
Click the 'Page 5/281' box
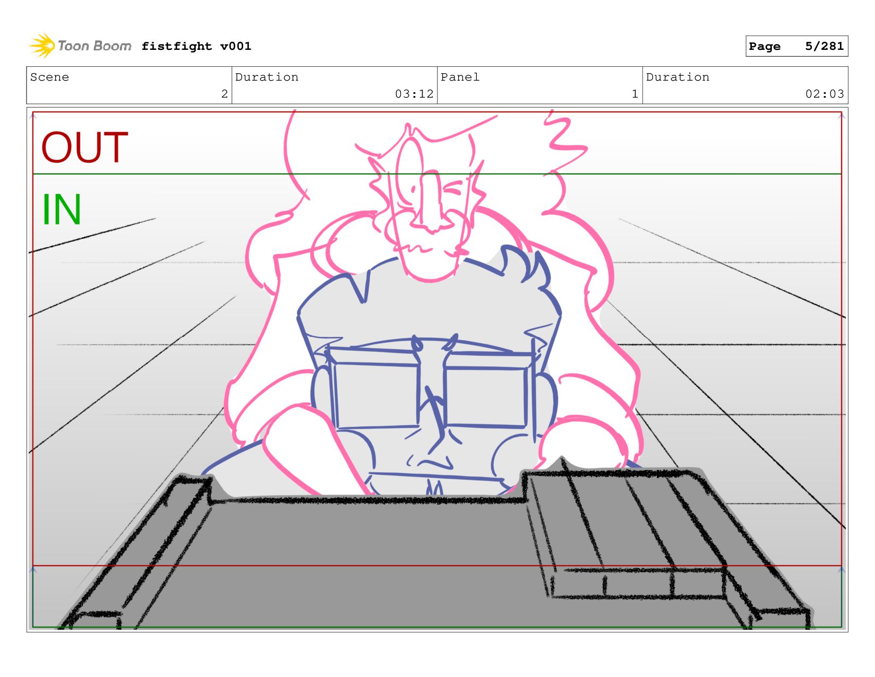coord(796,46)
